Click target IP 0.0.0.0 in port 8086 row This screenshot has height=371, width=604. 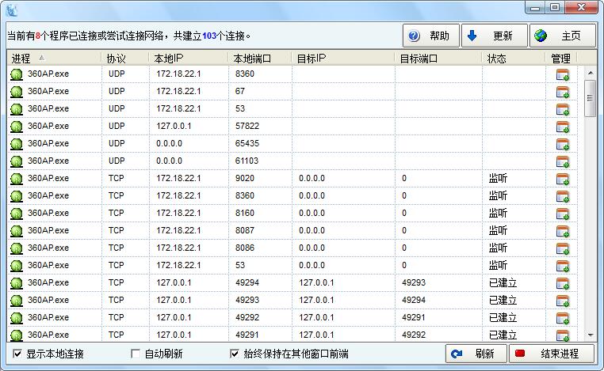pos(312,248)
